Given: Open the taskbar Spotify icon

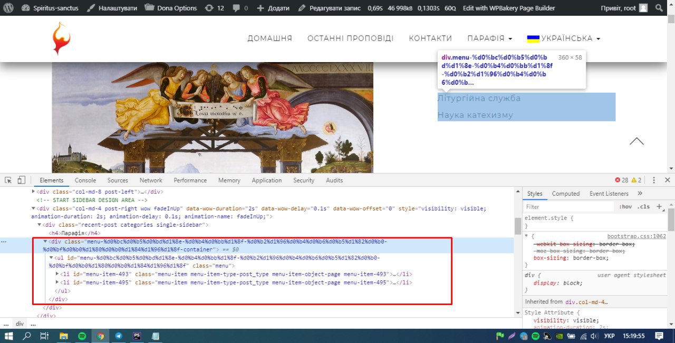Looking at the screenshot, I should tap(82, 336).
